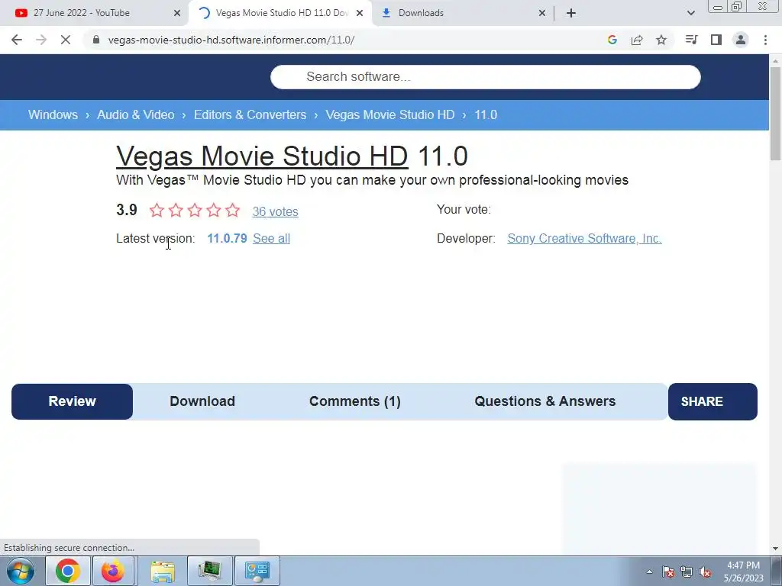
Task: Bookmark this page with star icon
Action: click(x=661, y=40)
